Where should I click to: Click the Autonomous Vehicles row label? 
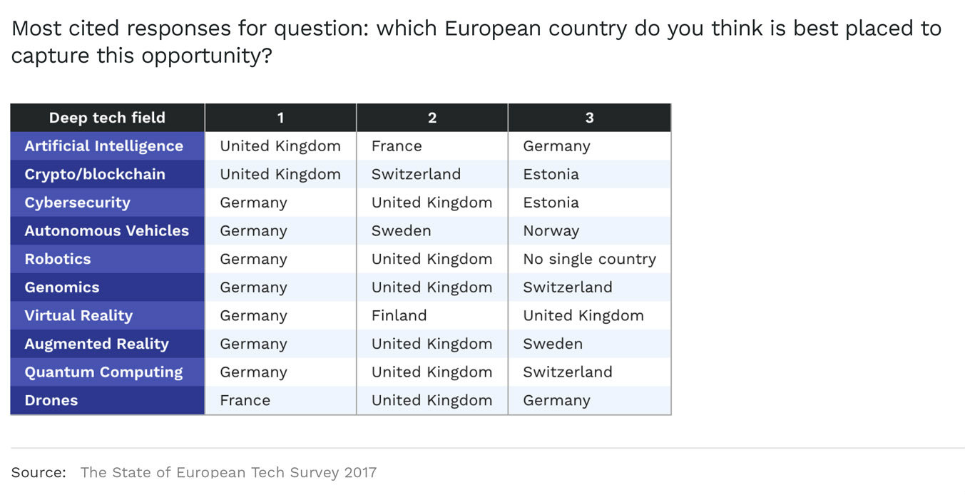tap(107, 230)
